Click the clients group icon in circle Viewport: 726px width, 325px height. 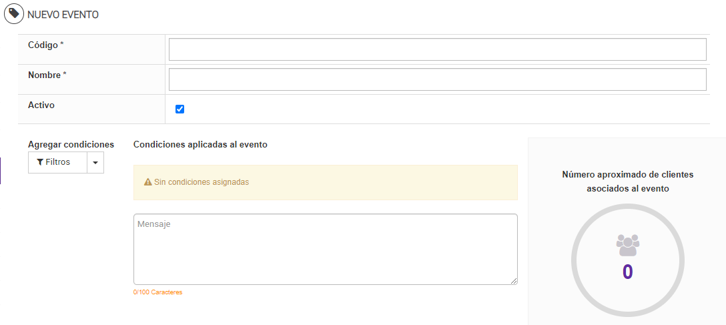(x=627, y=245)
